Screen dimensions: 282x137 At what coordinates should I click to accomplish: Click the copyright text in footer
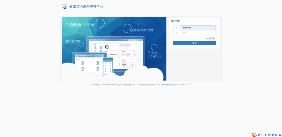[113, 85]
